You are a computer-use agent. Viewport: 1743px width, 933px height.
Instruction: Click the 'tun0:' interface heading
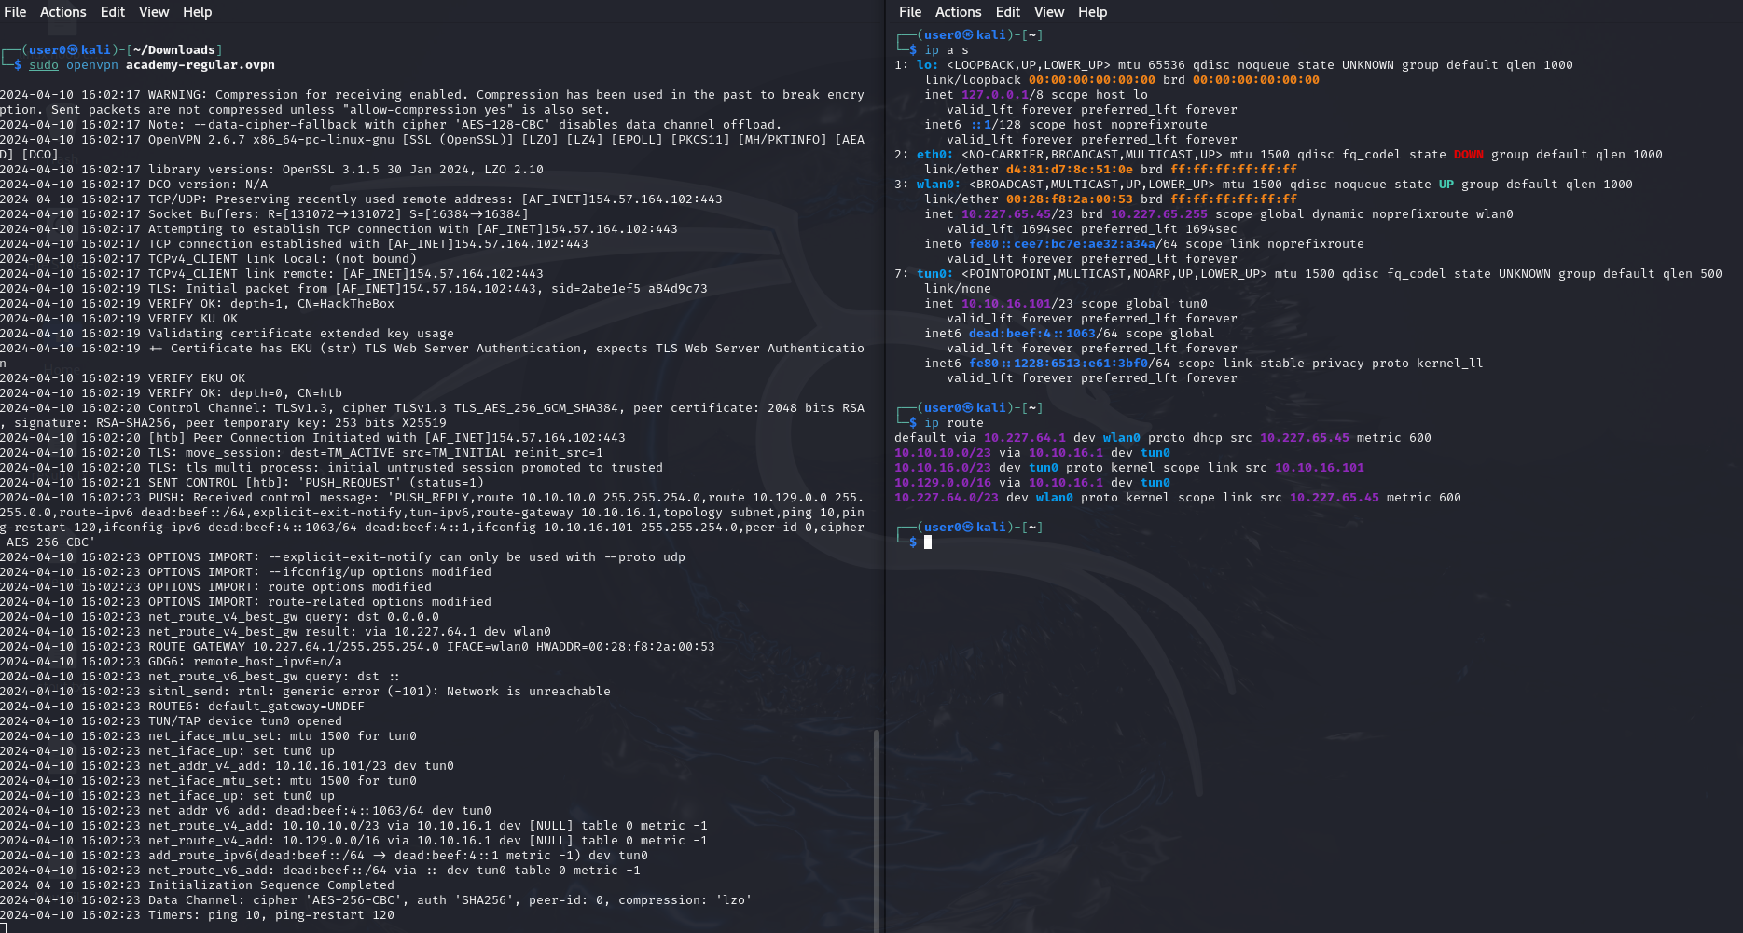coord(935,274)
